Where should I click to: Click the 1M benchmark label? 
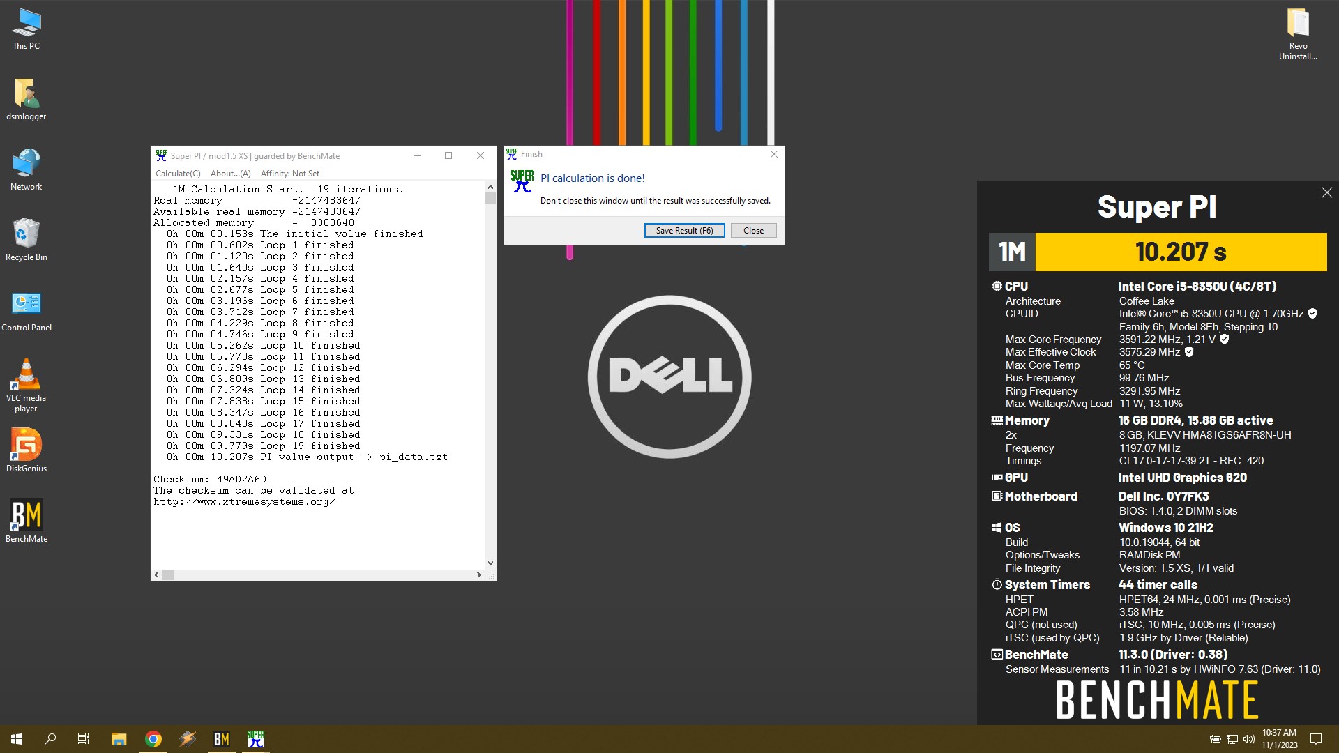click(x=1012, y=252)
